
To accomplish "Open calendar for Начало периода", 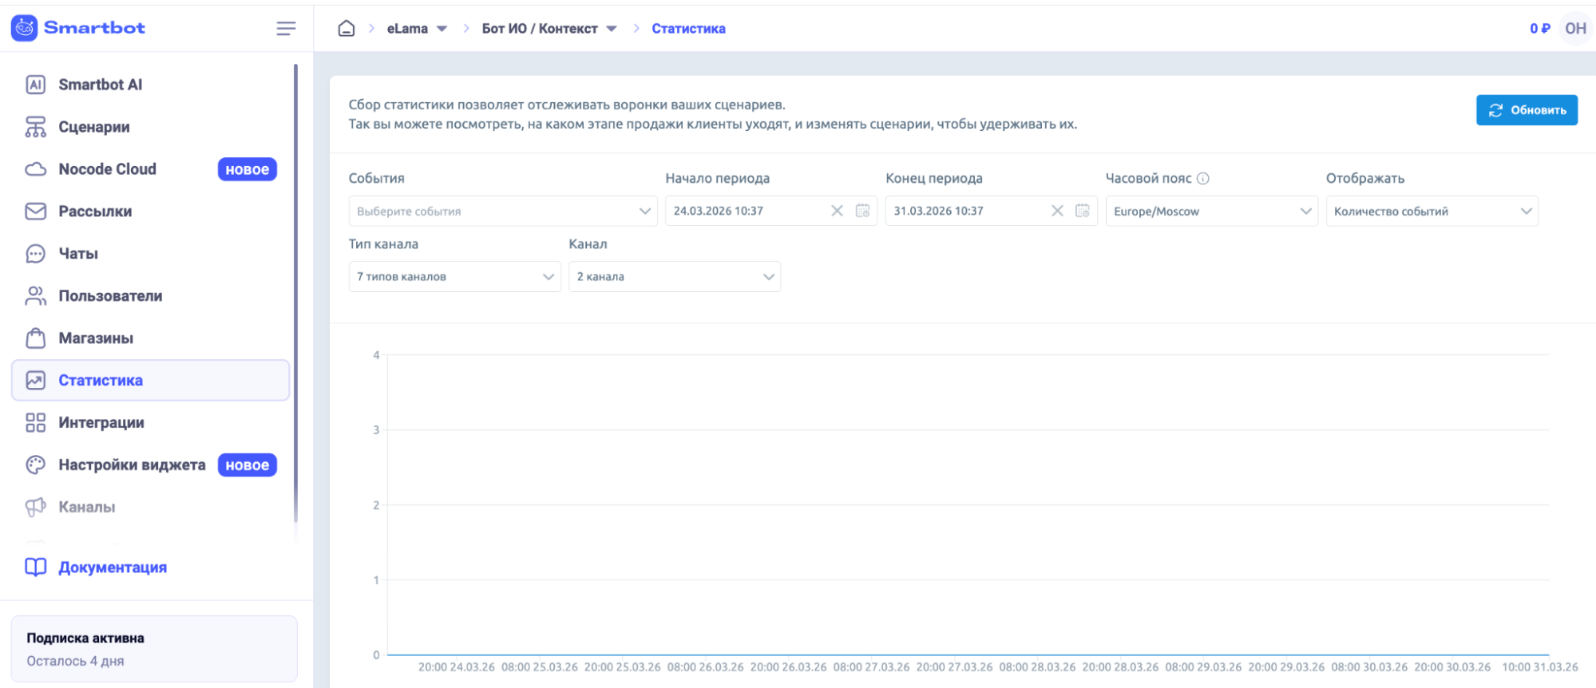I will (x=862, y=211).
